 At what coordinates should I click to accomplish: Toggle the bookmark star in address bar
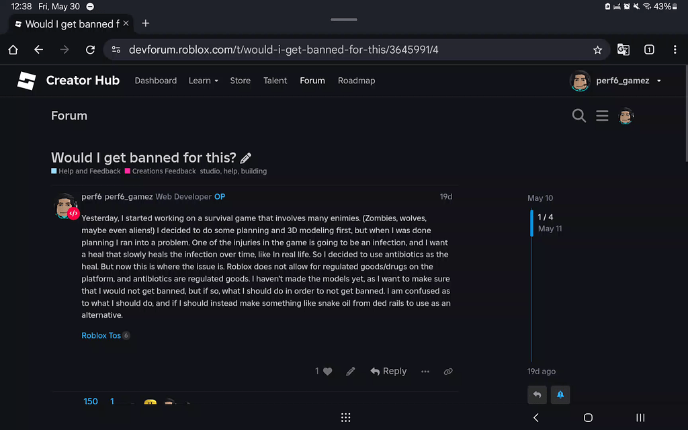pyautogui.click(x=597, y=49)
